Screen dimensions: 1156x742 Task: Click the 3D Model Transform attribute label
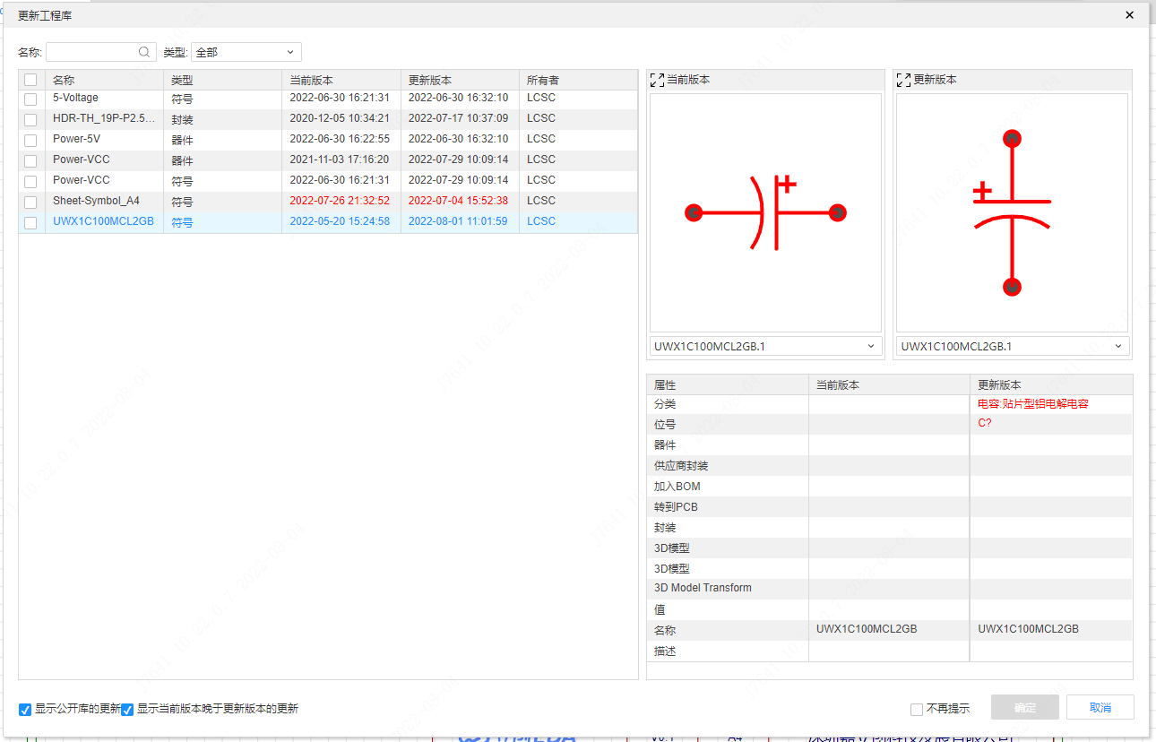click(703, 588)
